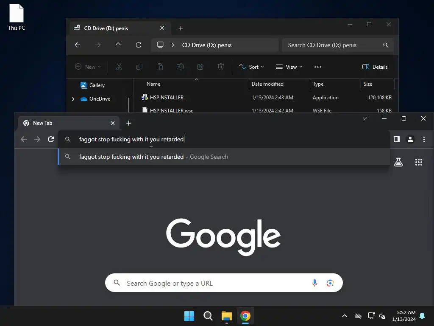Open a new tab in Chrome

pos(129,123)
